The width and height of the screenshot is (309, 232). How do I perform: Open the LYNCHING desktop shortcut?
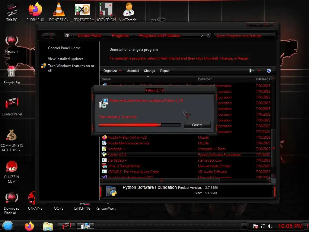pyautogui.click(x=82, y=207)
